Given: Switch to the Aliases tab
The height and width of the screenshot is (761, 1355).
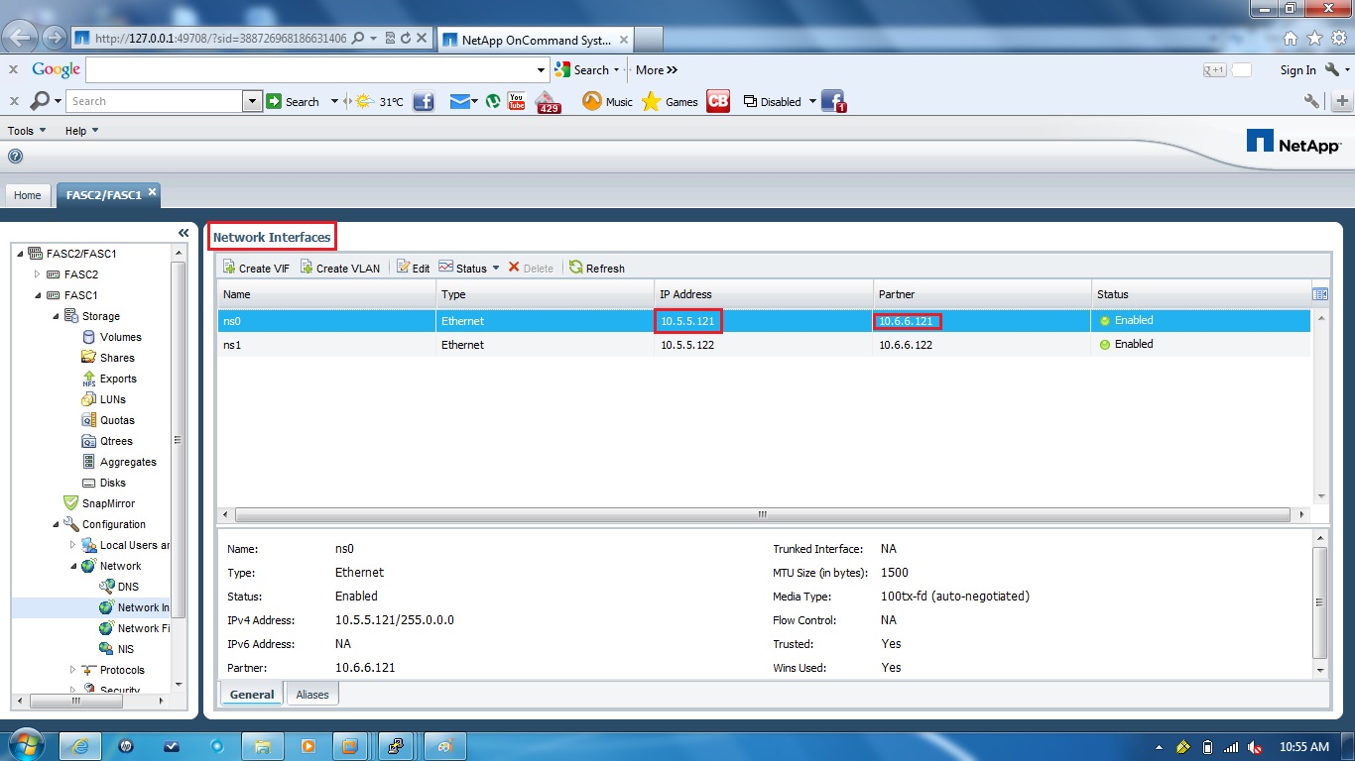Looking at the screenshot, I should (311, 694).
